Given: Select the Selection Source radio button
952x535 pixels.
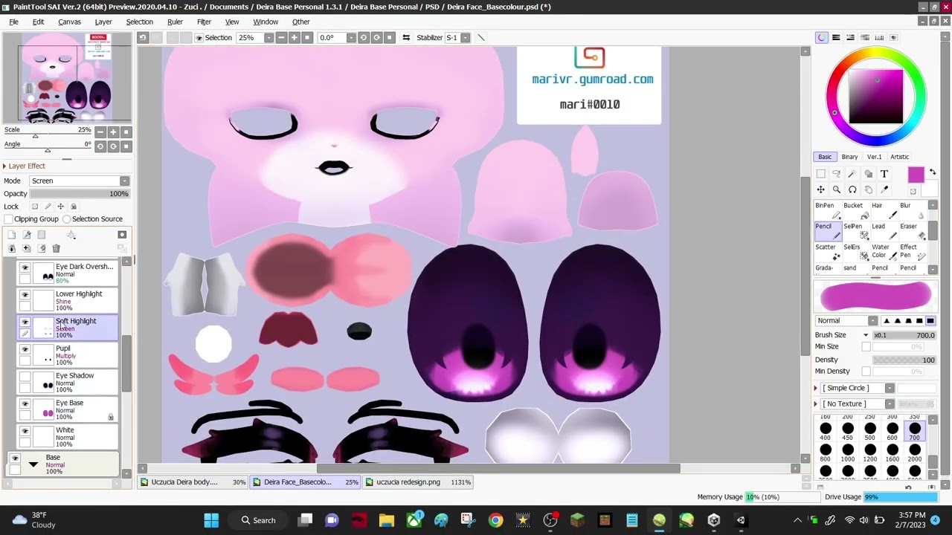Looking at the screenshot, I should pyautogui.click(x=67, y=219).
